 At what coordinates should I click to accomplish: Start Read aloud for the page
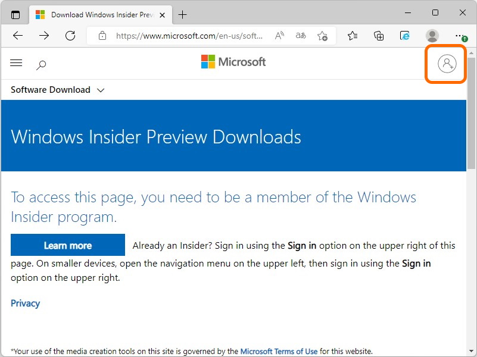coord(279,36)
